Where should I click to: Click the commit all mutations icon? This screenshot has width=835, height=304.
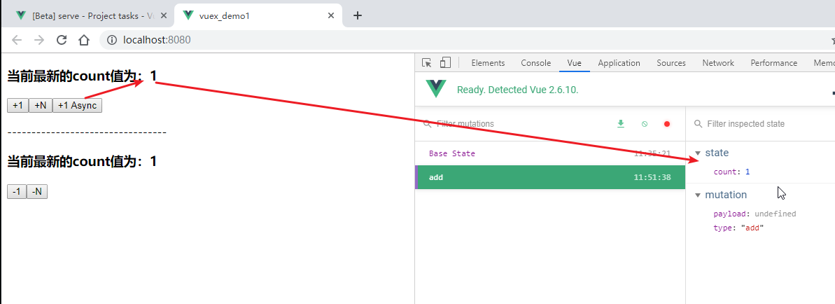point(620,124)
